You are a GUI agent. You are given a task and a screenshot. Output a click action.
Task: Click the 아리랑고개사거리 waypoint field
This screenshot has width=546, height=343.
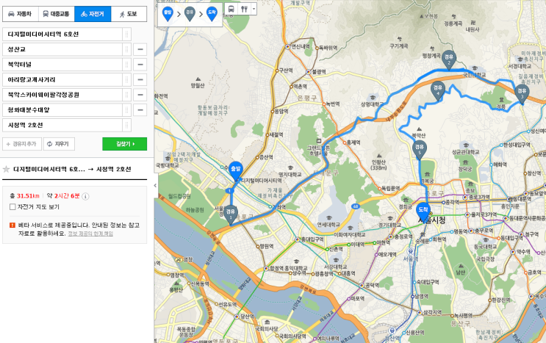(x=62, y=79)
